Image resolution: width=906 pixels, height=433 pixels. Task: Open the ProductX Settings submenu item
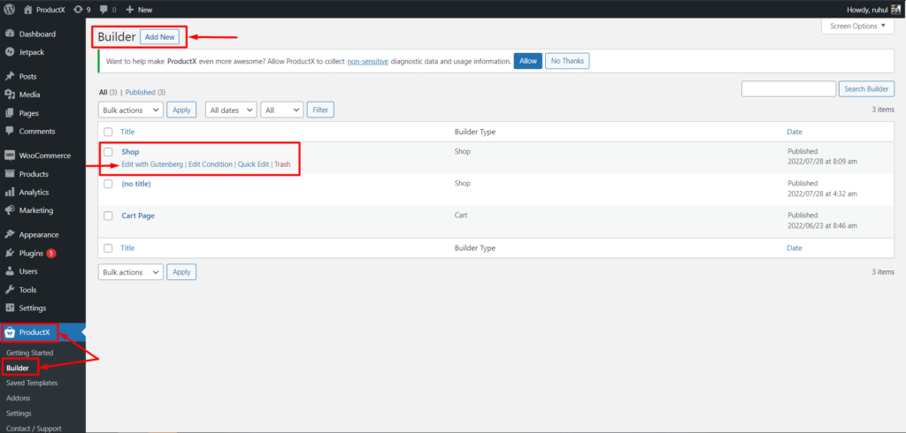[x=19, y=414]
